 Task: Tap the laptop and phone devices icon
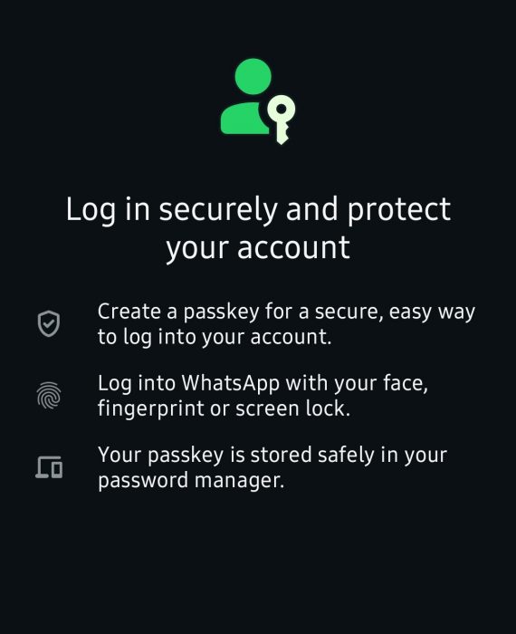(49, 467)
